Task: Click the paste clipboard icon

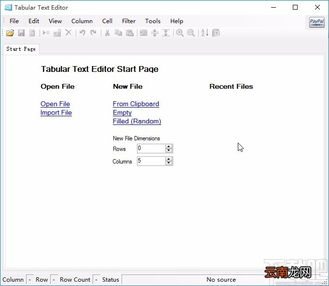Action: coord(129,33)
